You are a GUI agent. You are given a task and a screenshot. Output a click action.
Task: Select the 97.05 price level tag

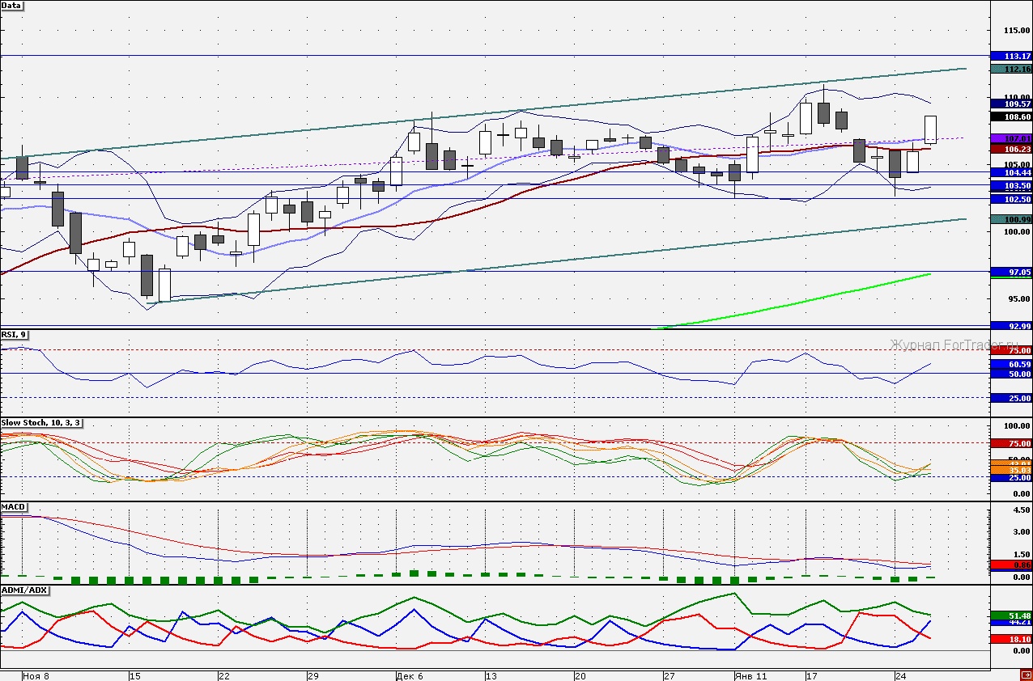point(1011,273)
